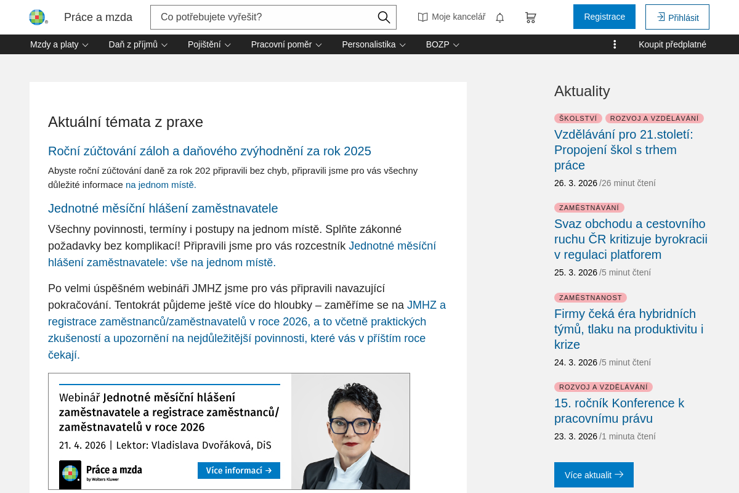Click the Více aktualit button
This screenshot has height=493, width=739.
(x=594, y=475)
